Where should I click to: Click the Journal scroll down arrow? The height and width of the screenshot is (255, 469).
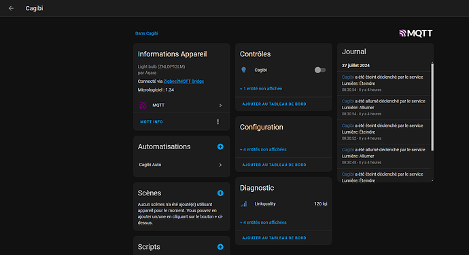pyautogui.click(x=432, y=180)
